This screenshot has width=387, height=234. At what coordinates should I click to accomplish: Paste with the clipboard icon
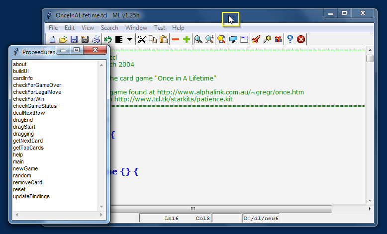coord(164,39)
